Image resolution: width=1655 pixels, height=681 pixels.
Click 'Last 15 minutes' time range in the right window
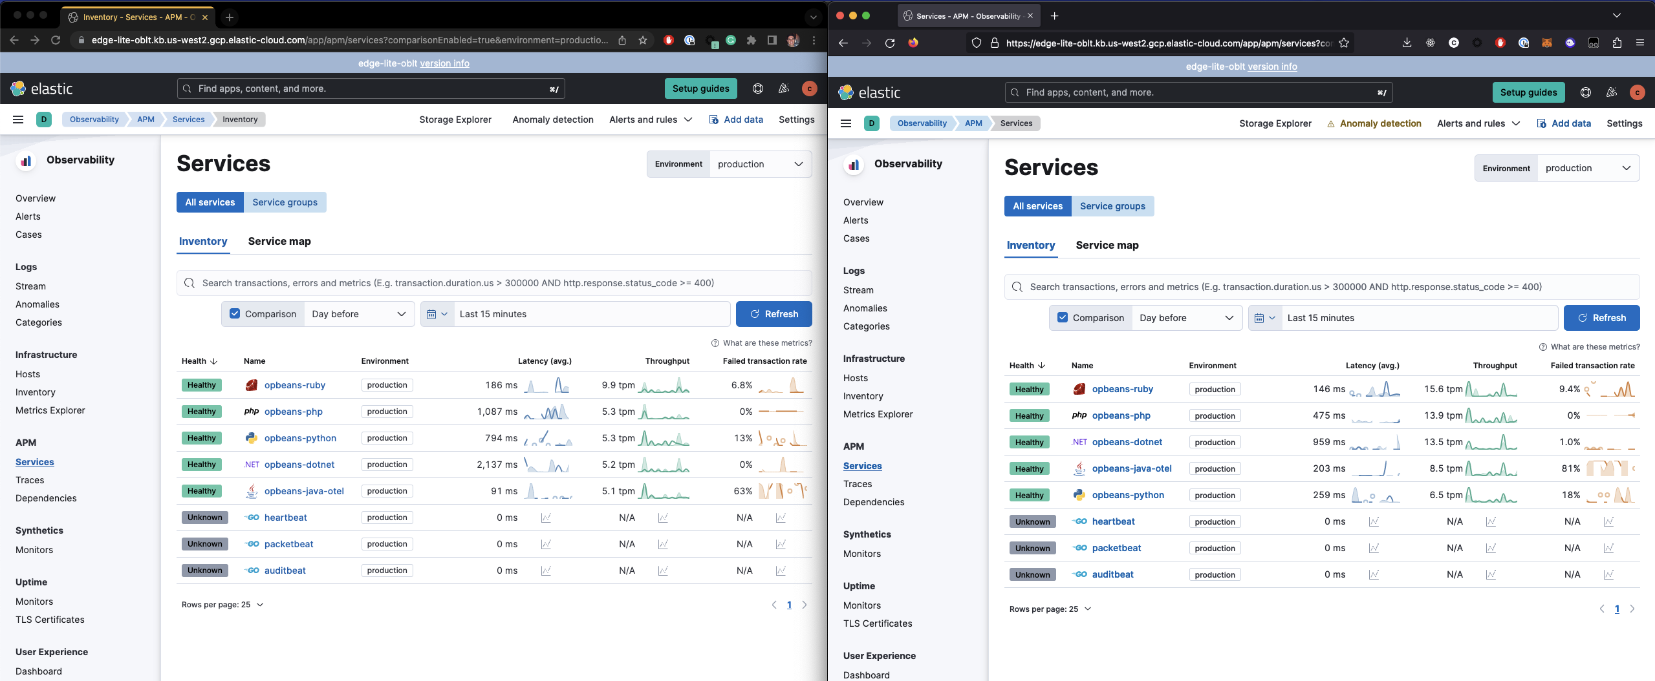point(1420,318)
